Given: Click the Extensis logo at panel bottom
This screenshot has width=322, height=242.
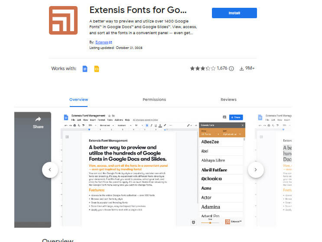Looking at the screenshot, I should (233, 222).
